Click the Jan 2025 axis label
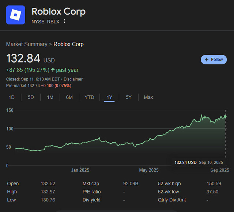This screenshot has width=234, height=212. (80, 170)
